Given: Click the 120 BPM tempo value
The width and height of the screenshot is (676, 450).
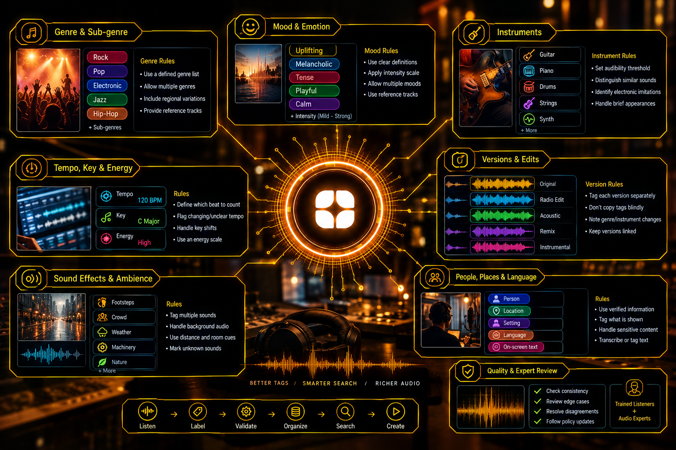Looking at the screenshot, I should 150,200.
